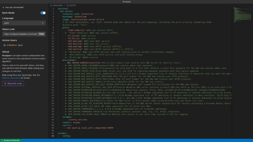Toggle the Dark Mode switch off
The image size is (253, 142).
43,13
